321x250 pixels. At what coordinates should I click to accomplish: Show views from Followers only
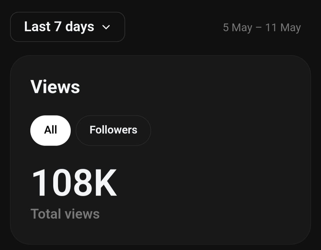tap(113, 130)
